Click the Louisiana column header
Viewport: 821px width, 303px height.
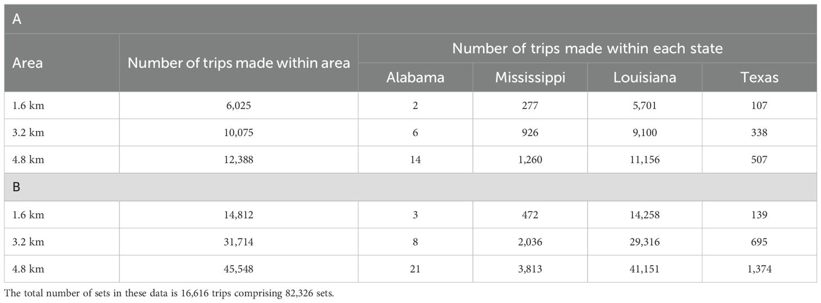click(x=644, y=77)
